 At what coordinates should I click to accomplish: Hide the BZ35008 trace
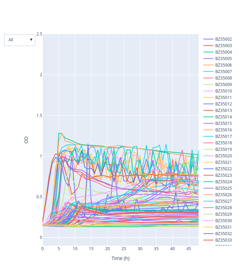coord(223,78)
